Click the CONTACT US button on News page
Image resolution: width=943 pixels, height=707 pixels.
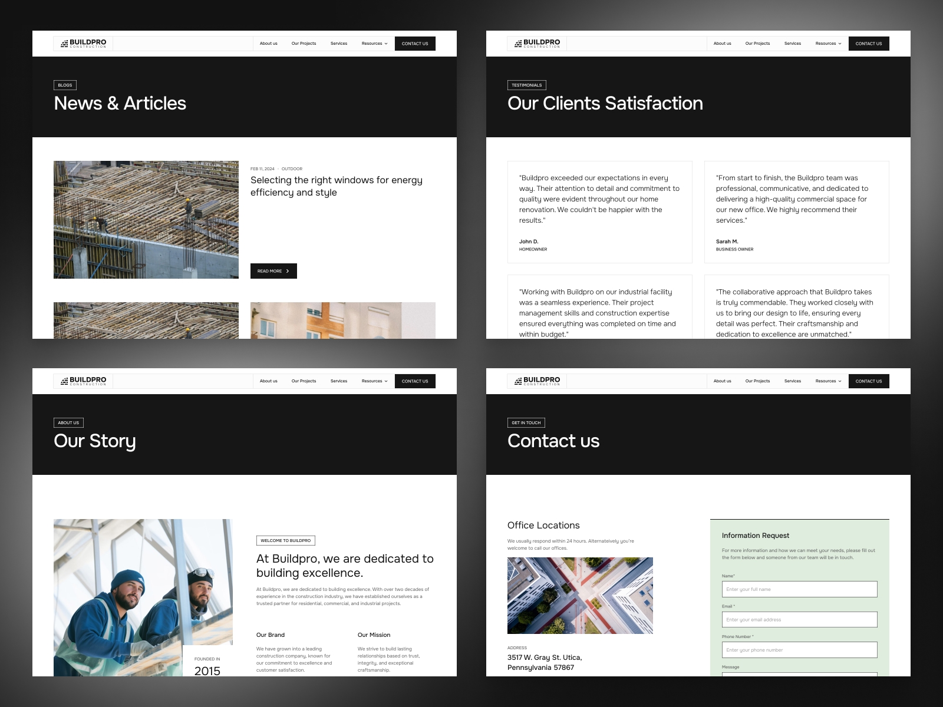click(x=415, y=43)
